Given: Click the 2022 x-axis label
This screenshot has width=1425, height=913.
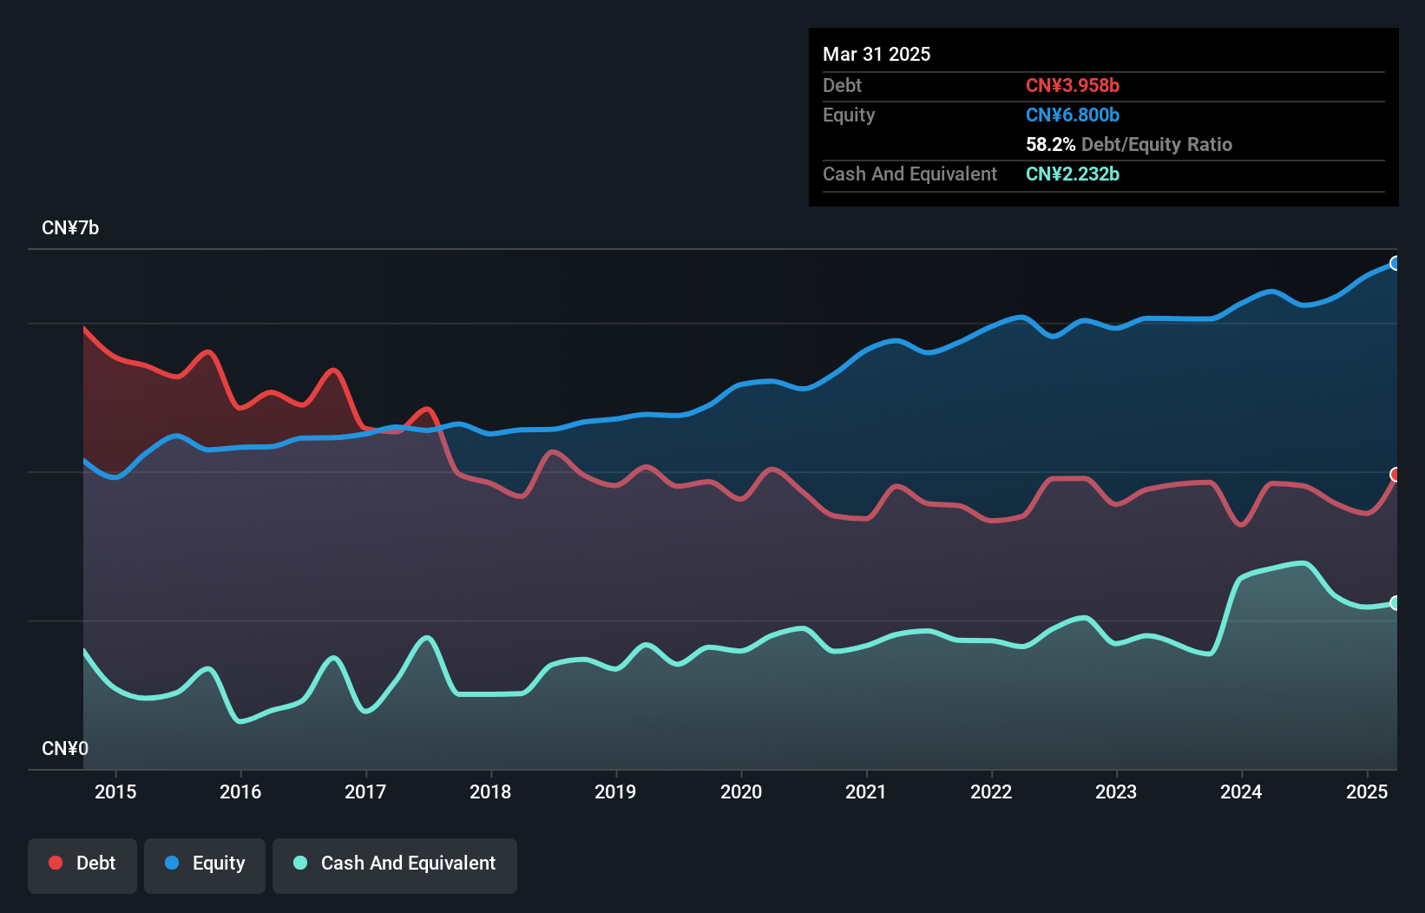Looking at the screenshot, I should coord(991,791).
